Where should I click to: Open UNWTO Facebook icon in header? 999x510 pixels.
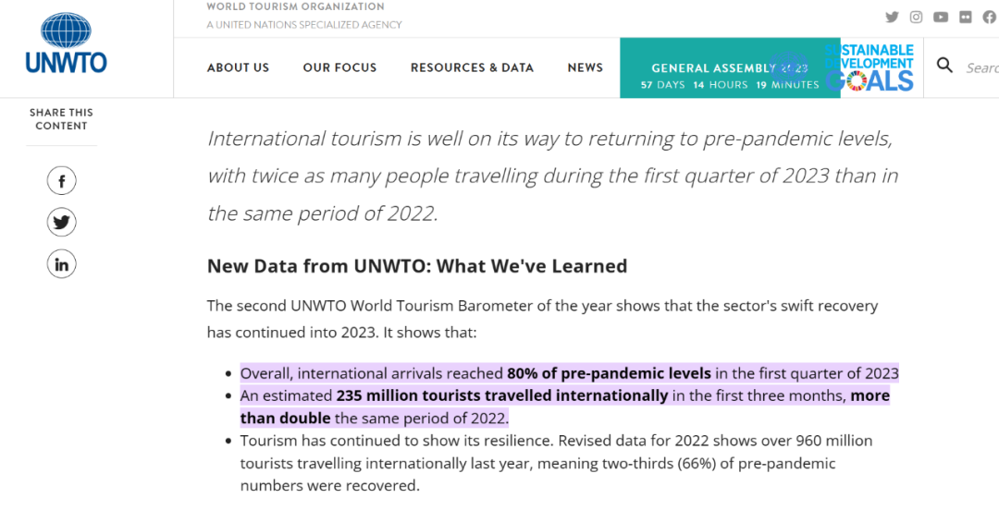click(991, 17)
